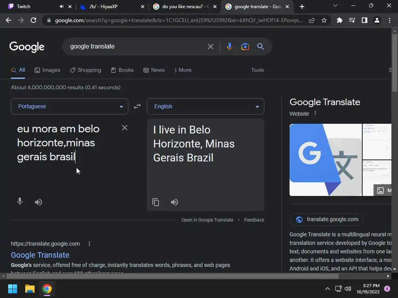Click Google logo to go home
398x298 pixels.
tap(27, 47)
